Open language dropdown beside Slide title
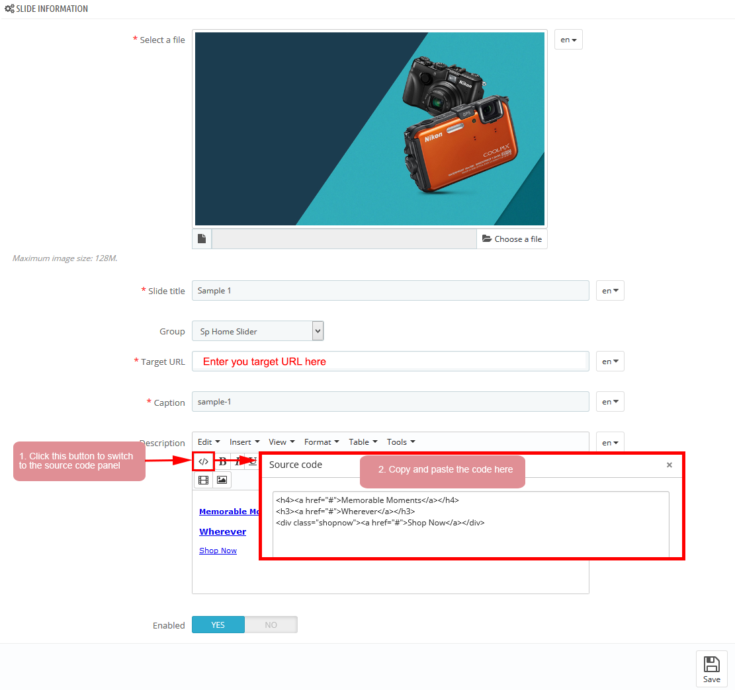 coord(610,291)
